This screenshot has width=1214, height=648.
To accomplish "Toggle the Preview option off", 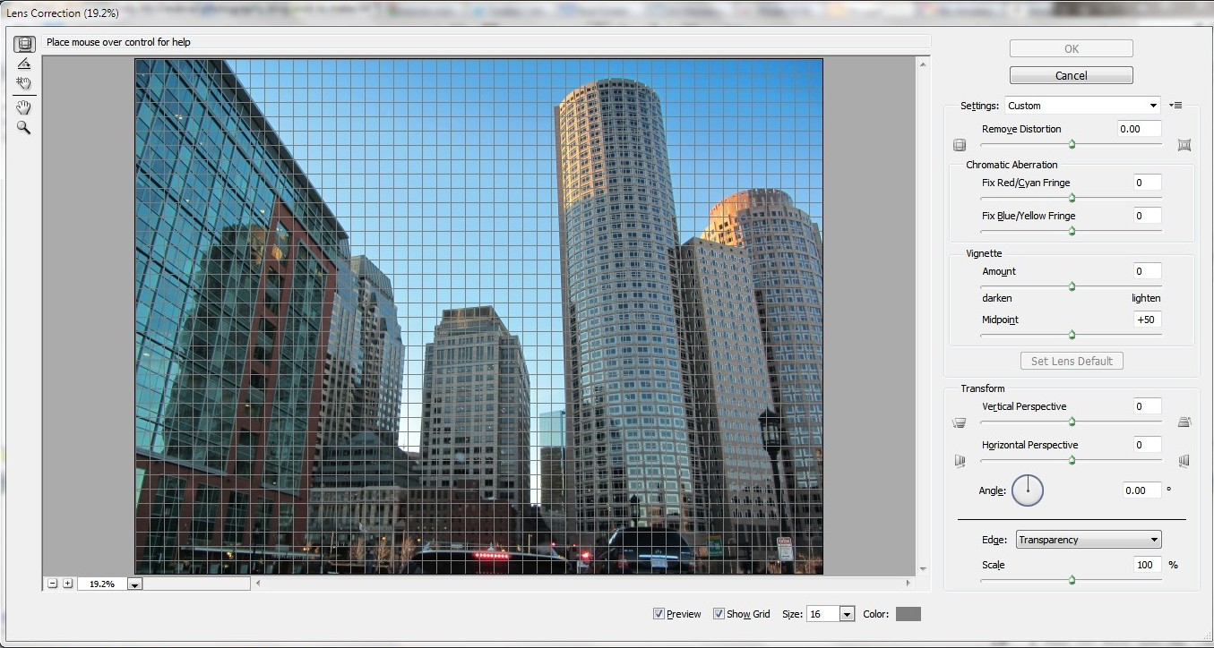I will point(660,613).
